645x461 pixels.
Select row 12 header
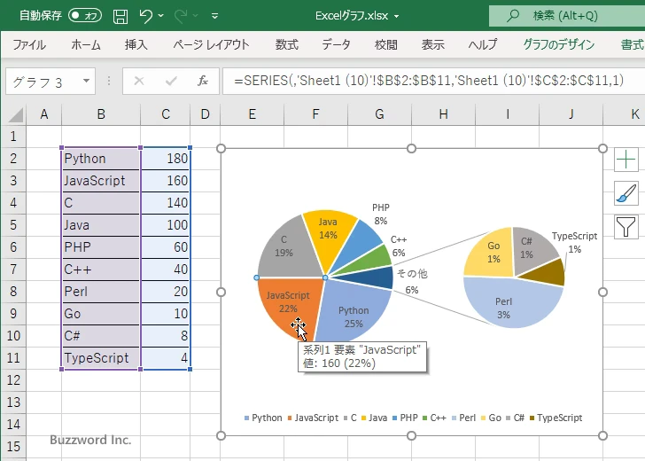pyautogui.click(x=13, y=380)
